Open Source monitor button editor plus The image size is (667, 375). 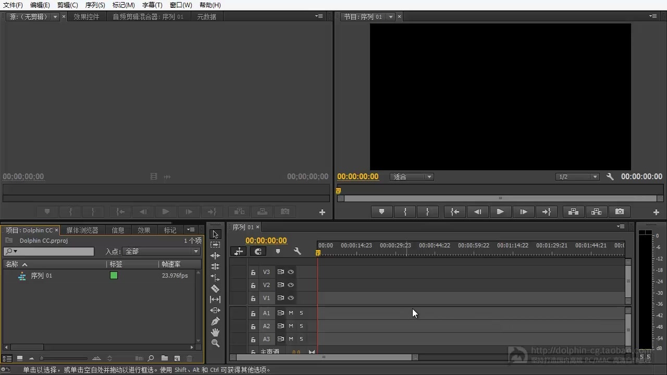pyautogui.click(x=322, y=212)
